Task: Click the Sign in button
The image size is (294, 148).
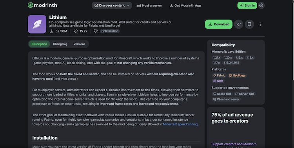Action: pyautogui.click(x=247, y=5)
